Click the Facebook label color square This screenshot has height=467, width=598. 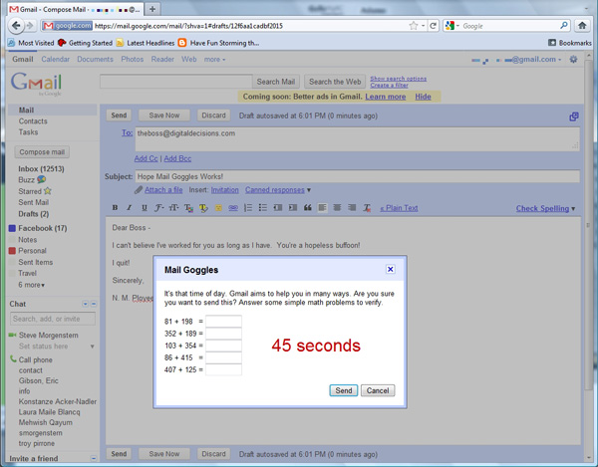[12, 228]
